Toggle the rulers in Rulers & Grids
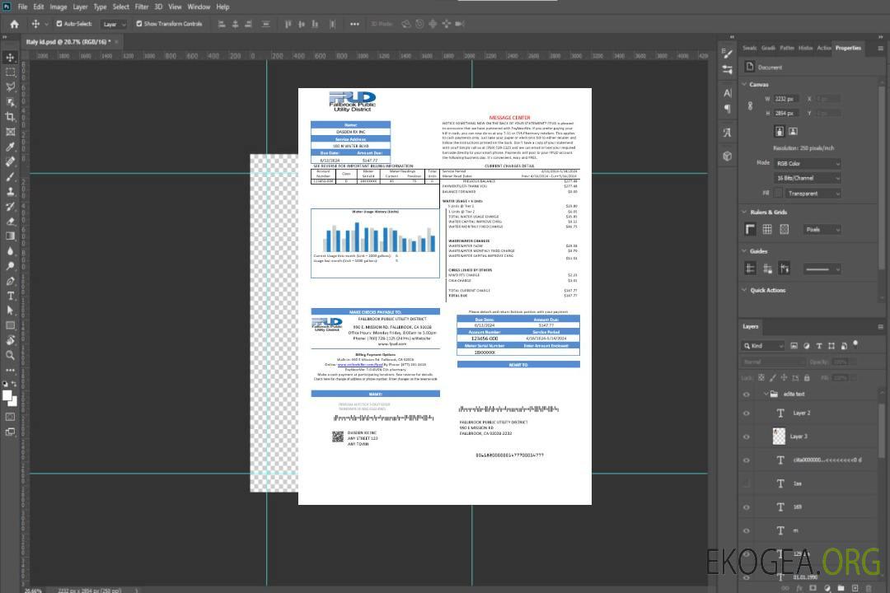Viewport: 890px width, 593px height. pyautogui.click(x=751, y=229)
